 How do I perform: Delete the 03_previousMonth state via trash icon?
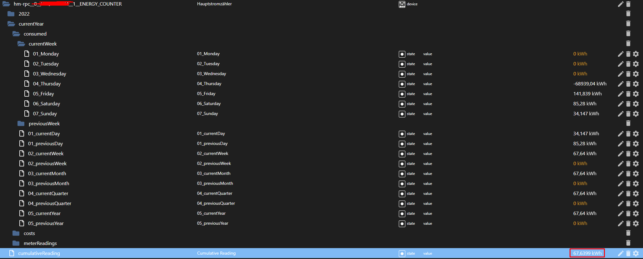628,184
